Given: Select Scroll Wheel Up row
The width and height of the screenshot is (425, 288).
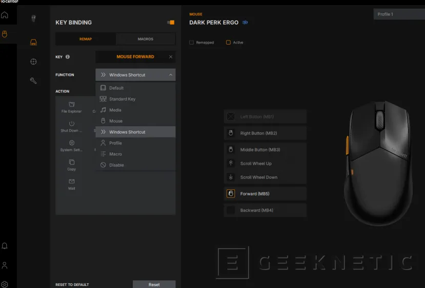Looking at the screenshot, I should [x=265, y=163].
